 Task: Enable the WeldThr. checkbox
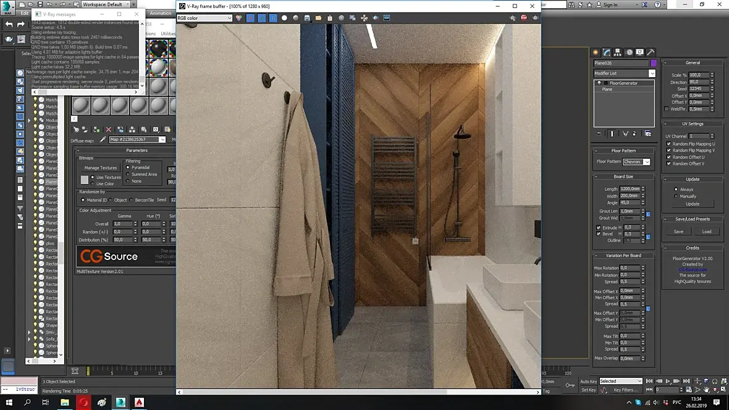pyautogui.click(x=667, y=109)
